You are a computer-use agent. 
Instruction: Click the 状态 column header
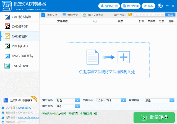(121, 21)
